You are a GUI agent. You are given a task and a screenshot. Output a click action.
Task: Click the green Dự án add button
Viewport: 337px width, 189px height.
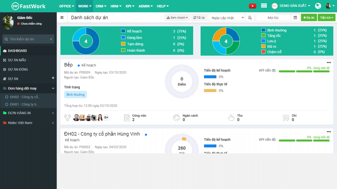pos(309,18)
